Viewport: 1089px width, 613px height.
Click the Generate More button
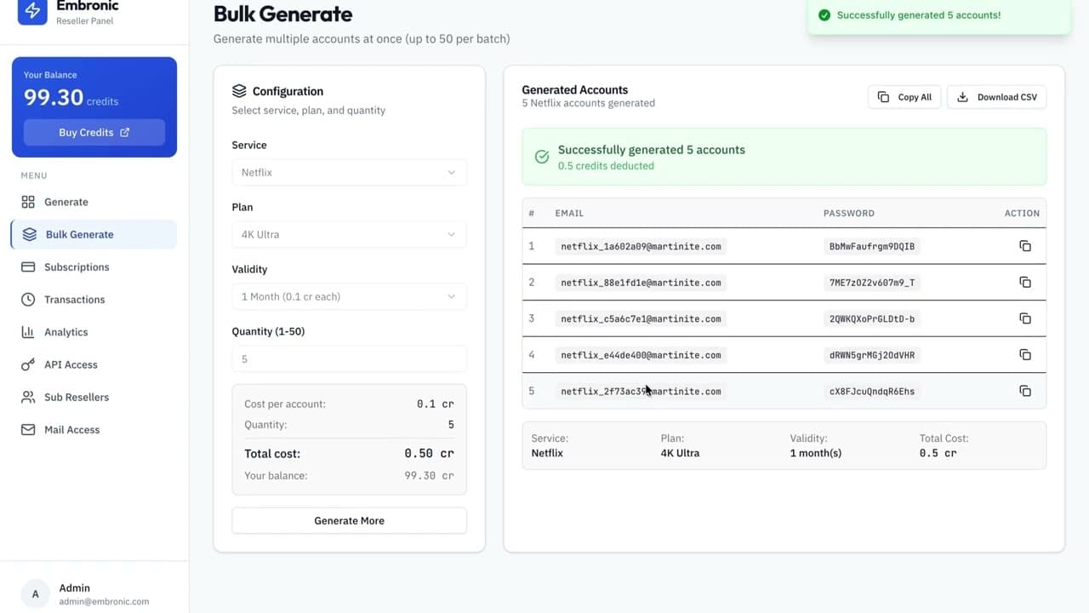point(349,520)
